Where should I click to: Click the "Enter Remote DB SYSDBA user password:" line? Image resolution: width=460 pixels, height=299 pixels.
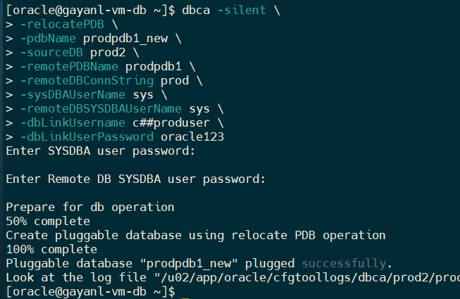[135, 179]
